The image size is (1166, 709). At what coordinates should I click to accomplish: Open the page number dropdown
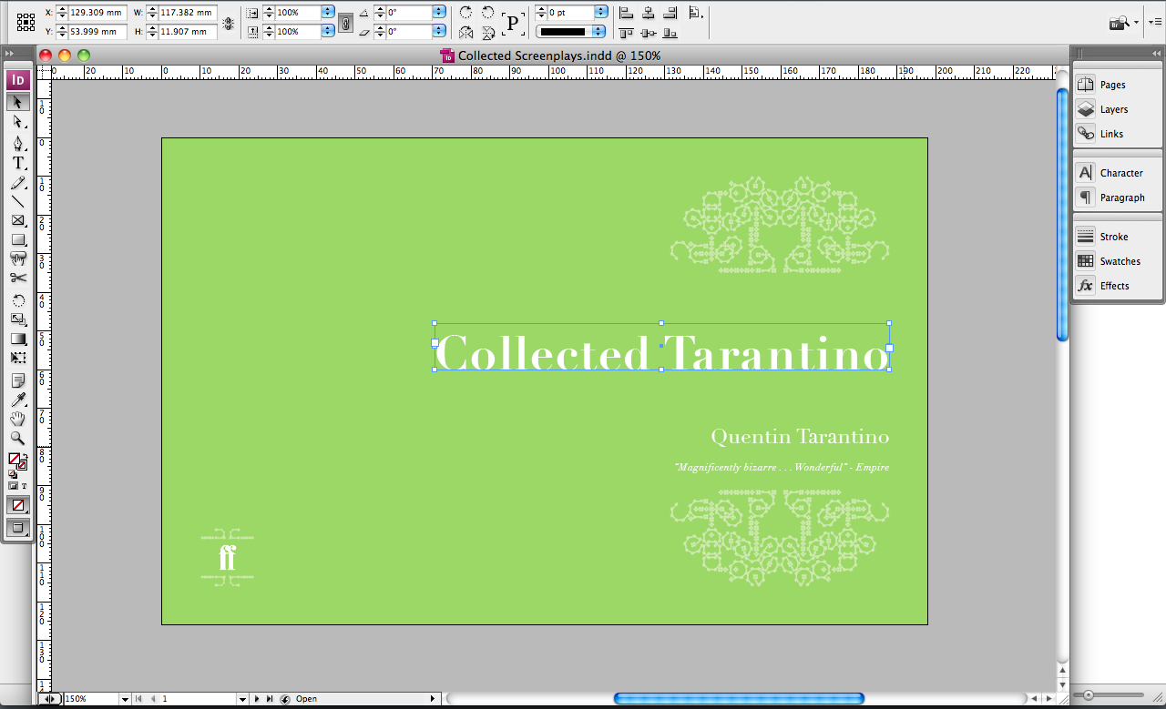[242, 699]
